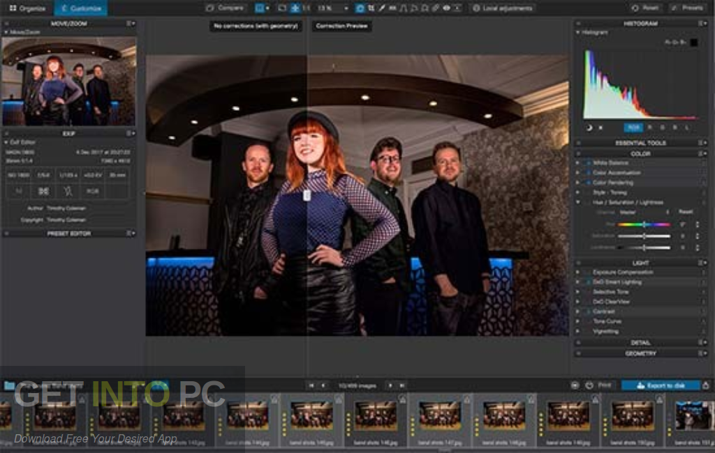Screen dimensions: 715x453
Task: Go to the next image
Action: tap(390, 385)
